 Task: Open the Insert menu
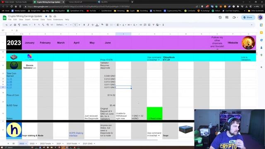28,19
